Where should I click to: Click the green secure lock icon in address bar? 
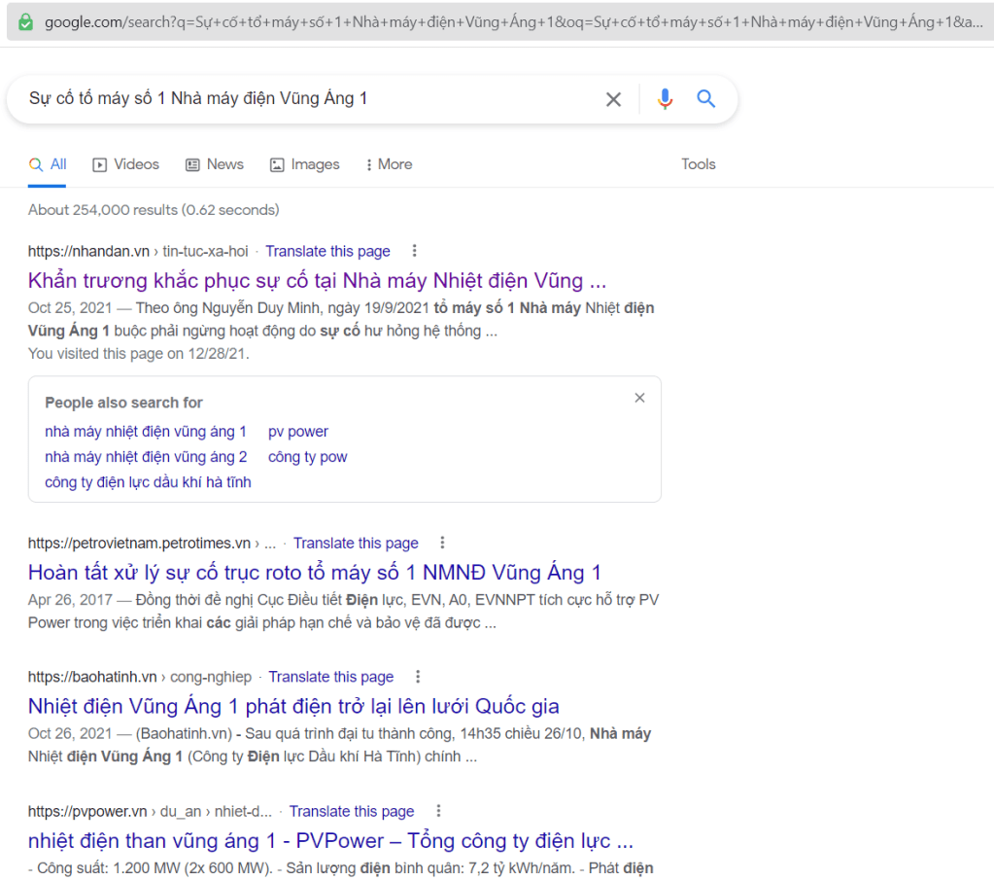(x=26, y=21)
